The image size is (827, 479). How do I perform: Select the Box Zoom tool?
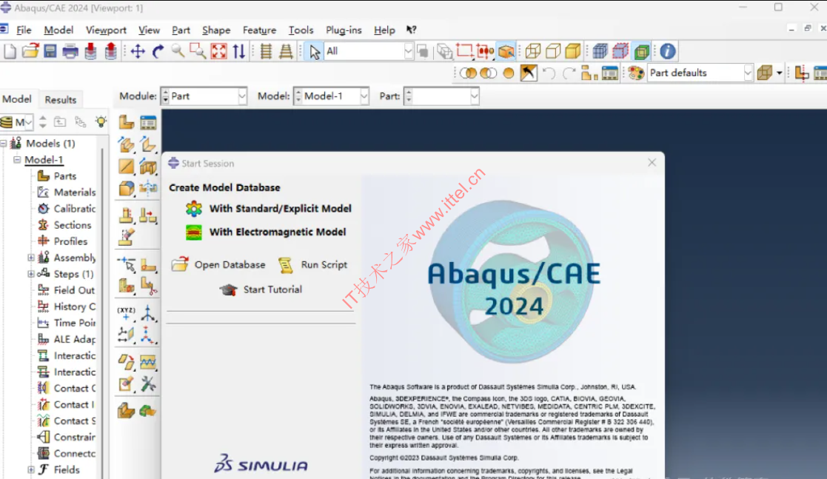(198, 51)
